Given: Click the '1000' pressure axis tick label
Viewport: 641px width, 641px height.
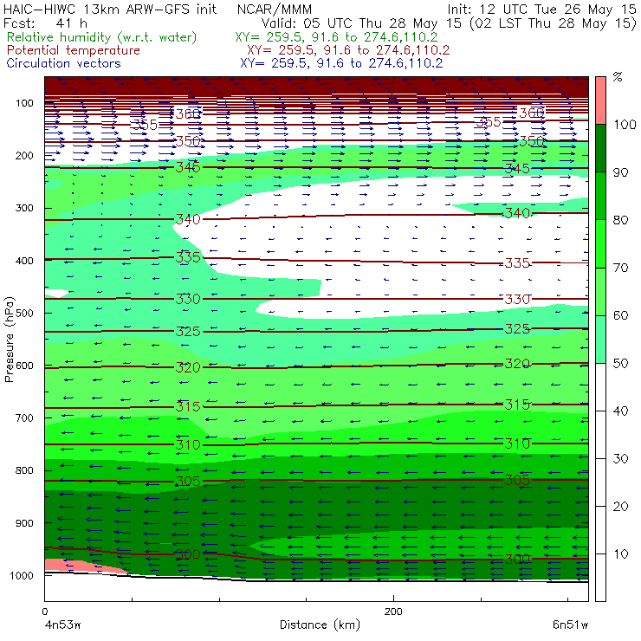Looking at the screenshot, I should click(x=22, y=575).
